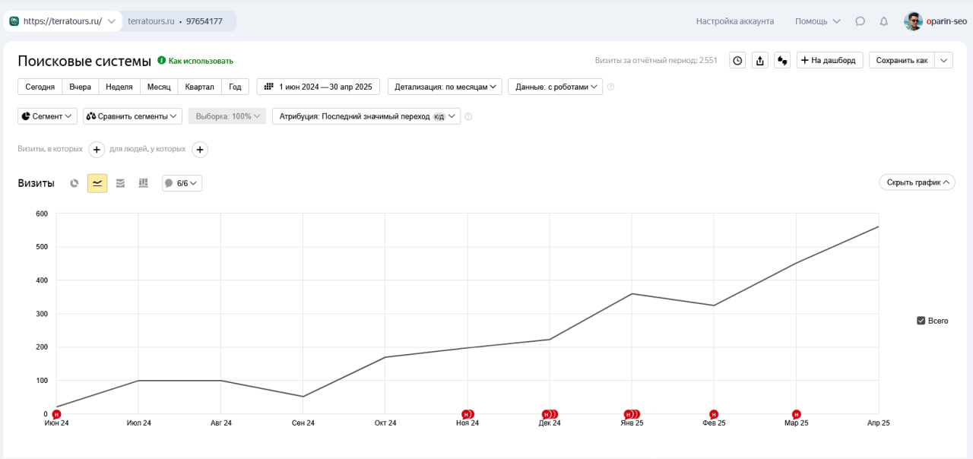Viewport: 973px width, 459px height.
Task: Hide the chart with 'Скрыть график'
Action: pos(916,182)
